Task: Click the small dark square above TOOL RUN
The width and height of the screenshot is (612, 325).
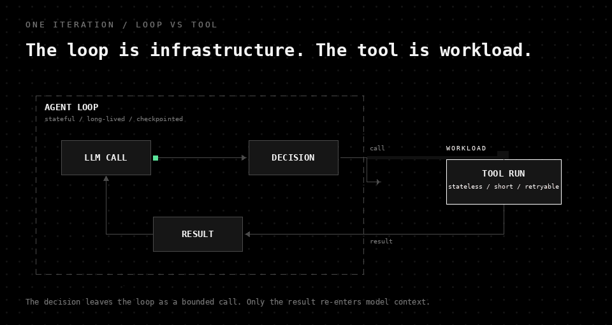Action: [503, 155]
